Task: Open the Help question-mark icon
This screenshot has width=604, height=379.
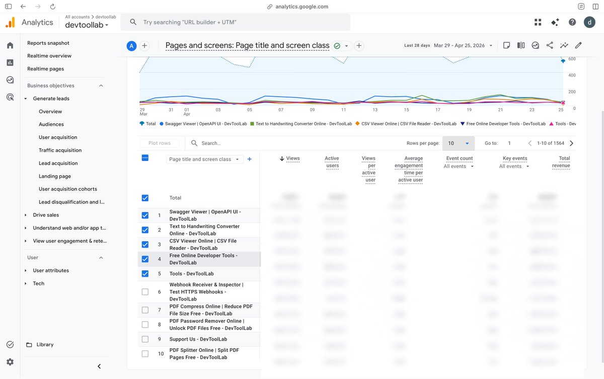Action: [572, 22]
